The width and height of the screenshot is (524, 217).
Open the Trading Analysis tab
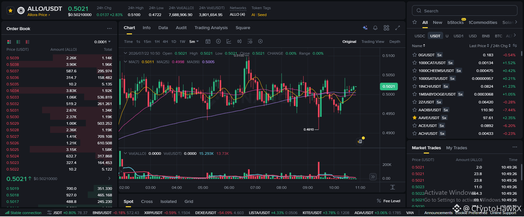click(211, 28)
